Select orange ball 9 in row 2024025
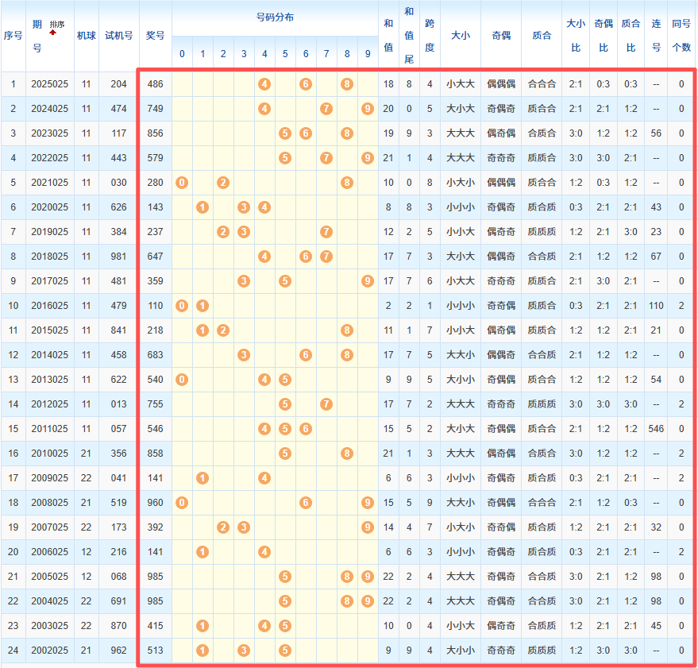 coord(367,109)
